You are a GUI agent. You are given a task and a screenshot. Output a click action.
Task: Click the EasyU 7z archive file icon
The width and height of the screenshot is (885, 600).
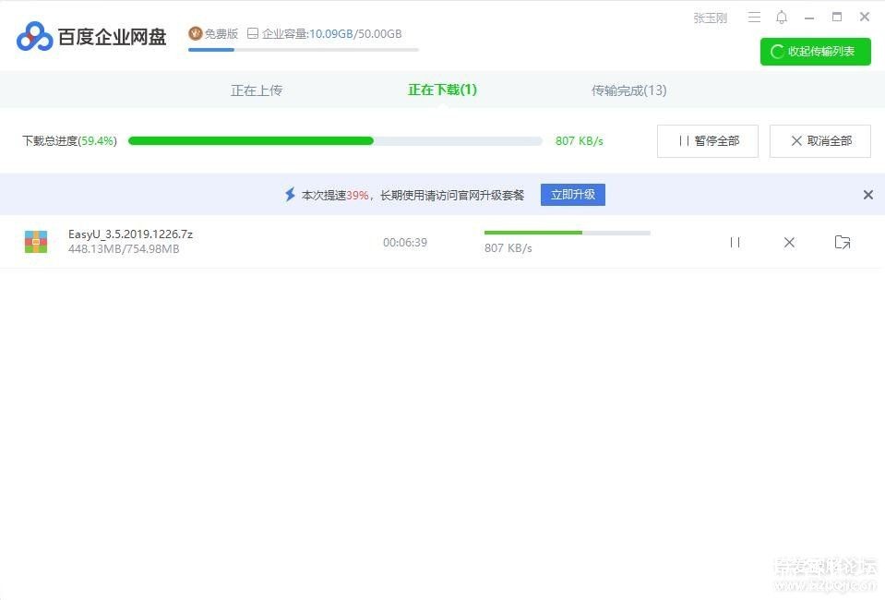(x=36, y=242)
